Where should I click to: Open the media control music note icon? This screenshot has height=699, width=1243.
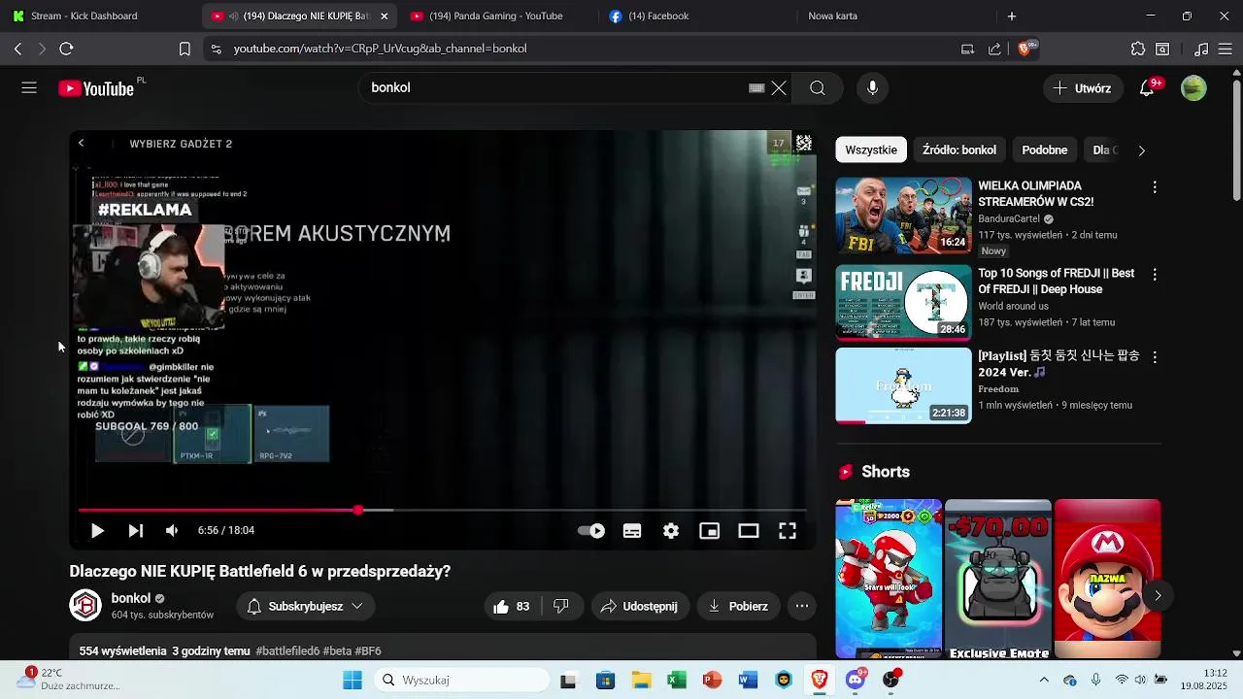click(x=1201, y=49)
